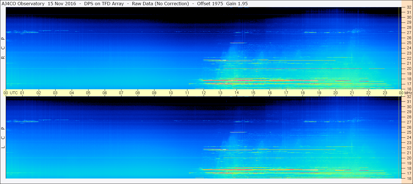Viewport: 413px width, 184px height.
Task: Click the 03 hour mark on time axis
Action: 55,93
